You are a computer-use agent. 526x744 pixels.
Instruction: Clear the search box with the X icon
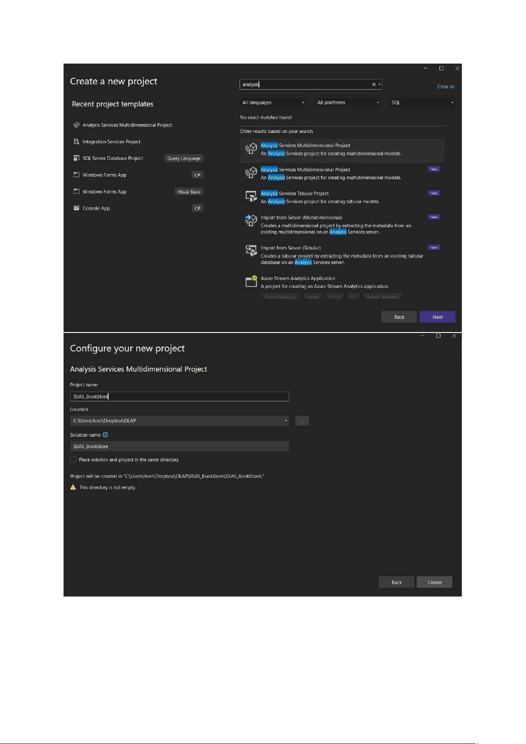pyautogui.click(x=374, y=84)
